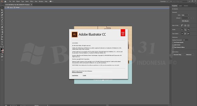Enable Scale Corners checkbox
The height and width of the screenshot is (106, 197).
[x=173, y=45]
